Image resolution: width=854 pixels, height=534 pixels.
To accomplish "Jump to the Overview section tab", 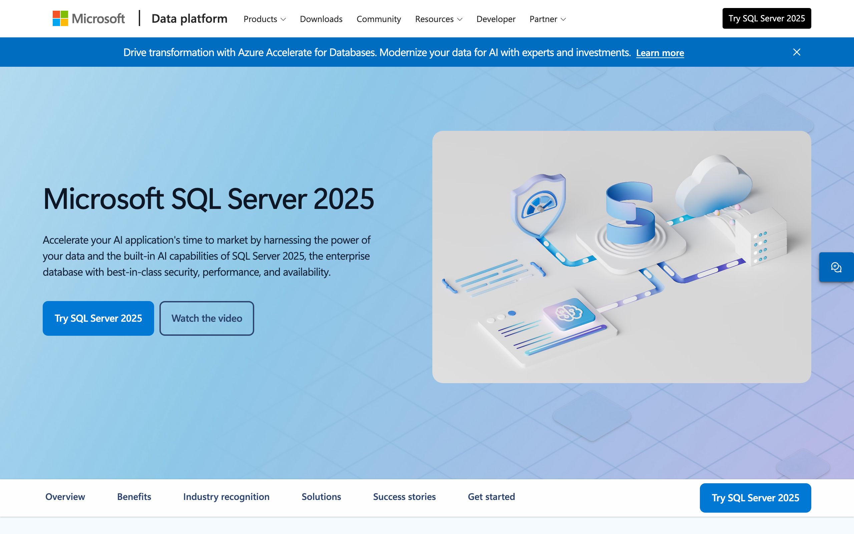I will point(65,497).
